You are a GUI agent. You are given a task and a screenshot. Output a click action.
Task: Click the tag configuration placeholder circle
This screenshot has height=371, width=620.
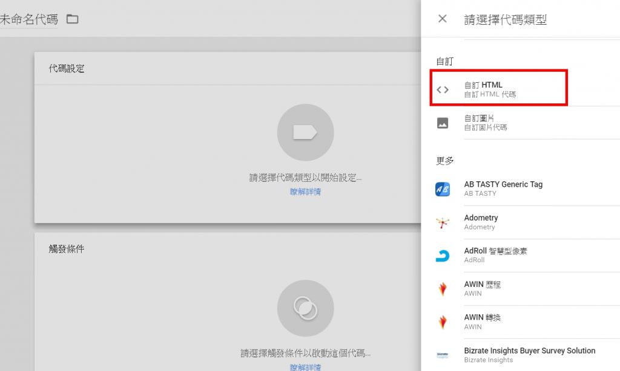pos(305,132)
